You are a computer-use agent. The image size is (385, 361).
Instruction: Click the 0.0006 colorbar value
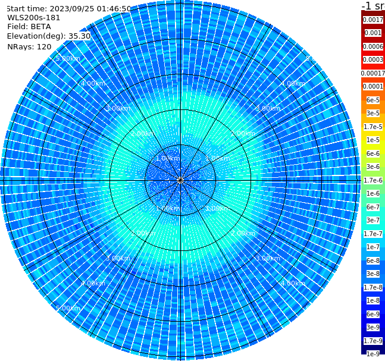373,46
